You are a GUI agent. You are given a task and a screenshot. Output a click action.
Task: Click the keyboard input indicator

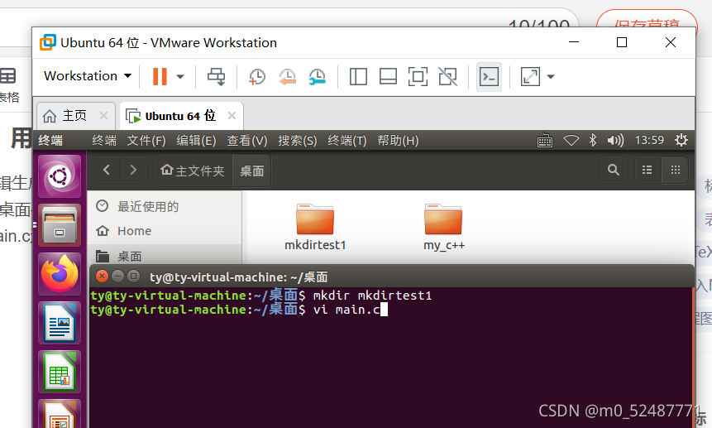coord(545,141)
